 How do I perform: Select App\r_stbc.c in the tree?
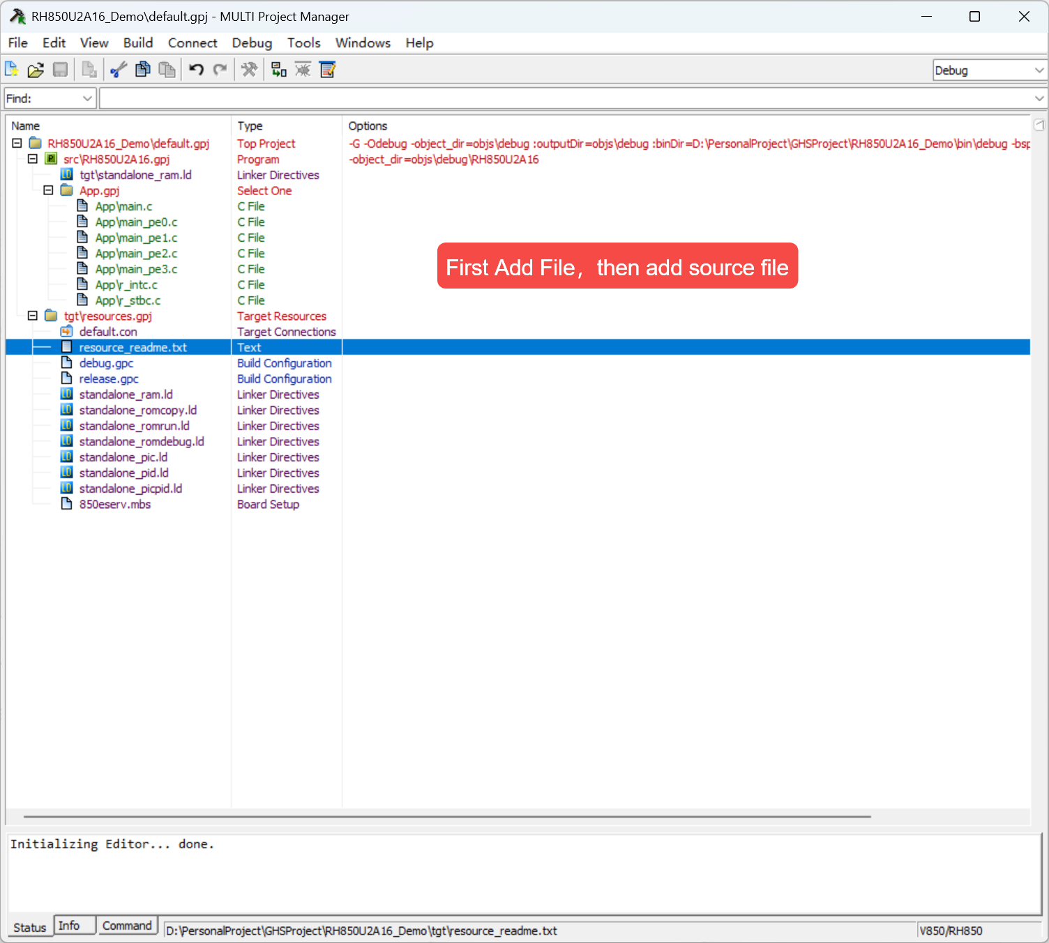128,300
